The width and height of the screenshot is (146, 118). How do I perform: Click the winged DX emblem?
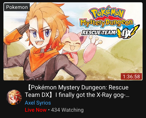click(128, 33)
